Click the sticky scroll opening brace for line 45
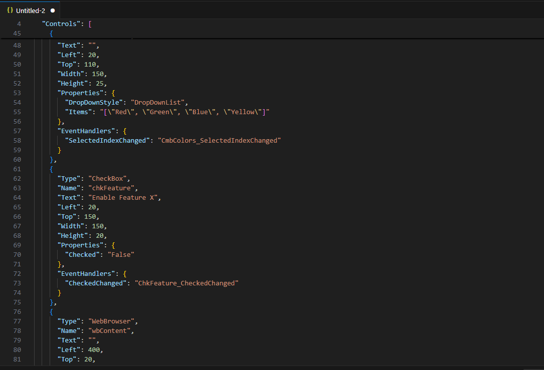 click(52, 33)
